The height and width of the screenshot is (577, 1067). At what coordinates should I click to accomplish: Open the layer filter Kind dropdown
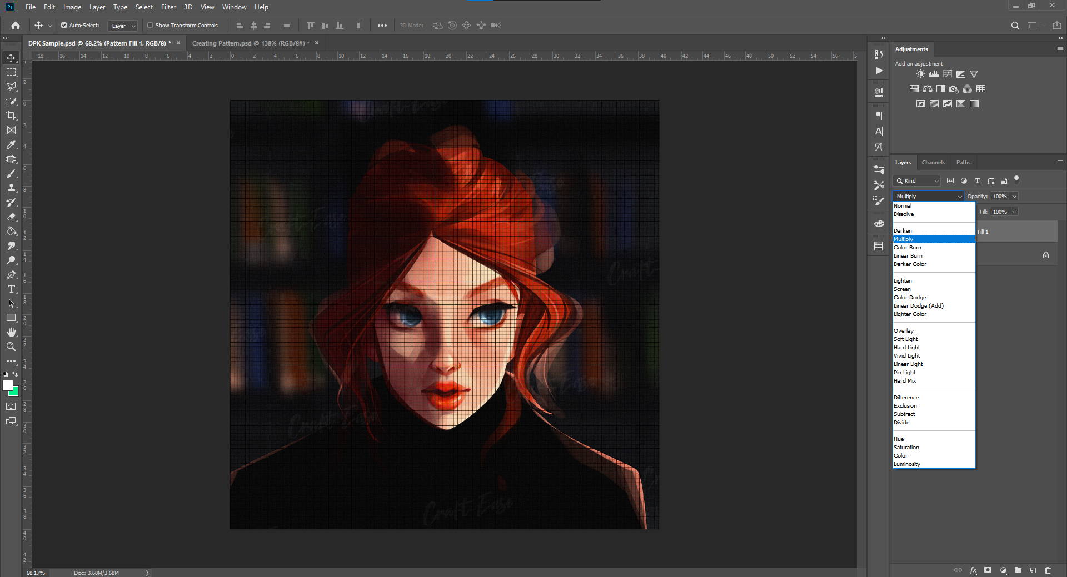point(916,181)
